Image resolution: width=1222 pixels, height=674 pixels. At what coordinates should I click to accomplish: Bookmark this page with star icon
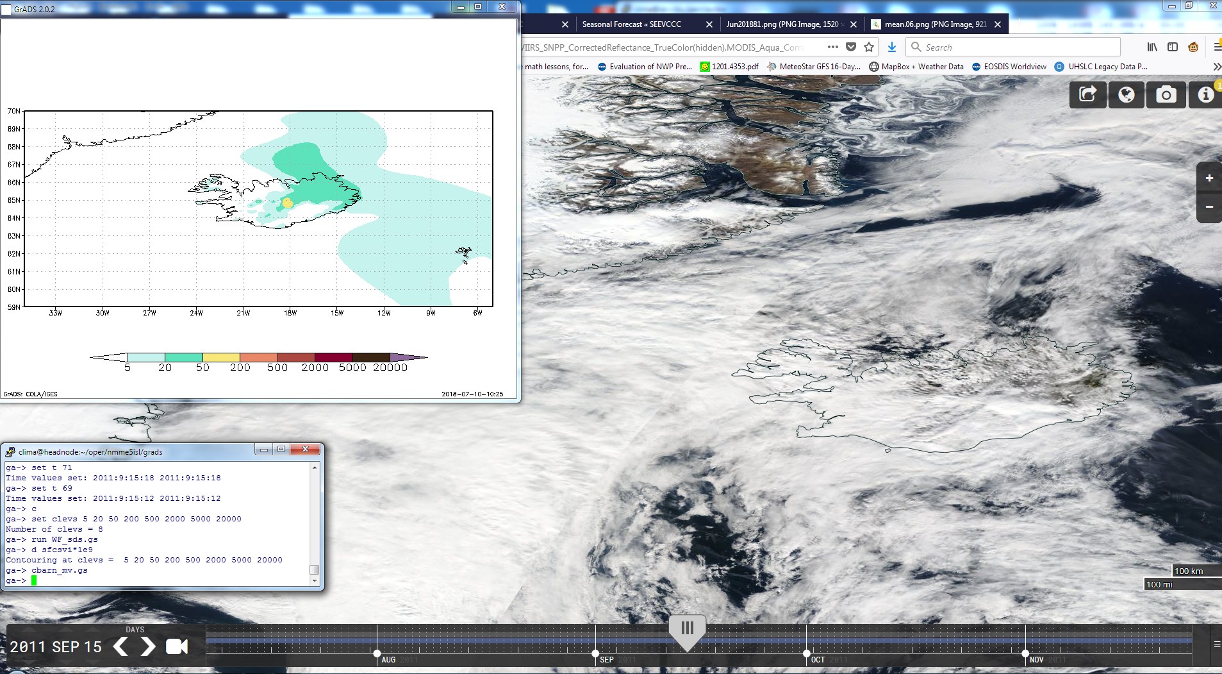point(869,47)
